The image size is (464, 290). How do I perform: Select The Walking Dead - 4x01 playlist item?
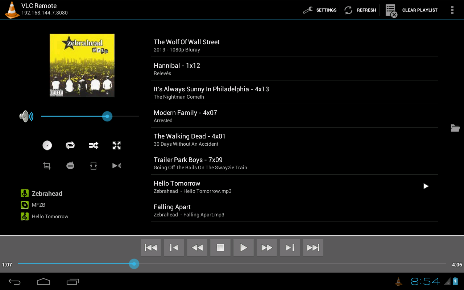tap(294, 140)
